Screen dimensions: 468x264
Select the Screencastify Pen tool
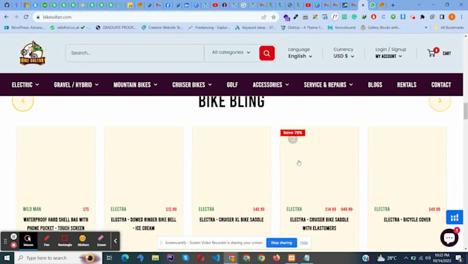pyautogui.click(x=47, y=241)
